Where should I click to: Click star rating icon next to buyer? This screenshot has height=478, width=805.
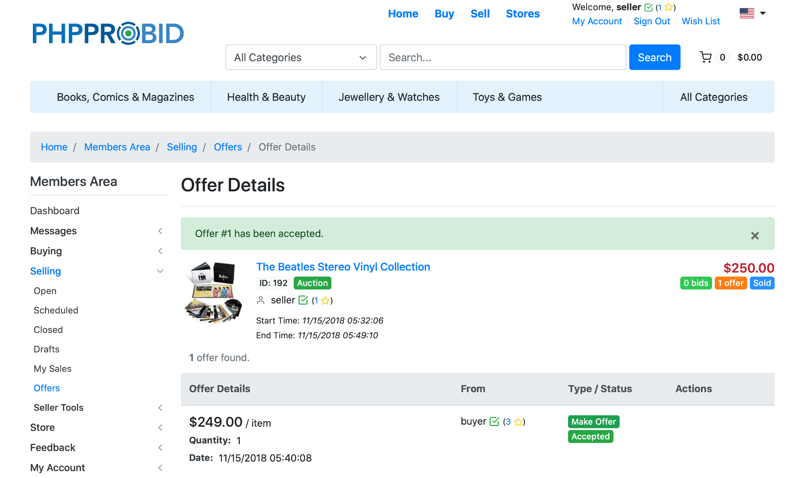(519, 422)
